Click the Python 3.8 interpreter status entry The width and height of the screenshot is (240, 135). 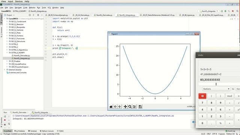pos(230,134)
